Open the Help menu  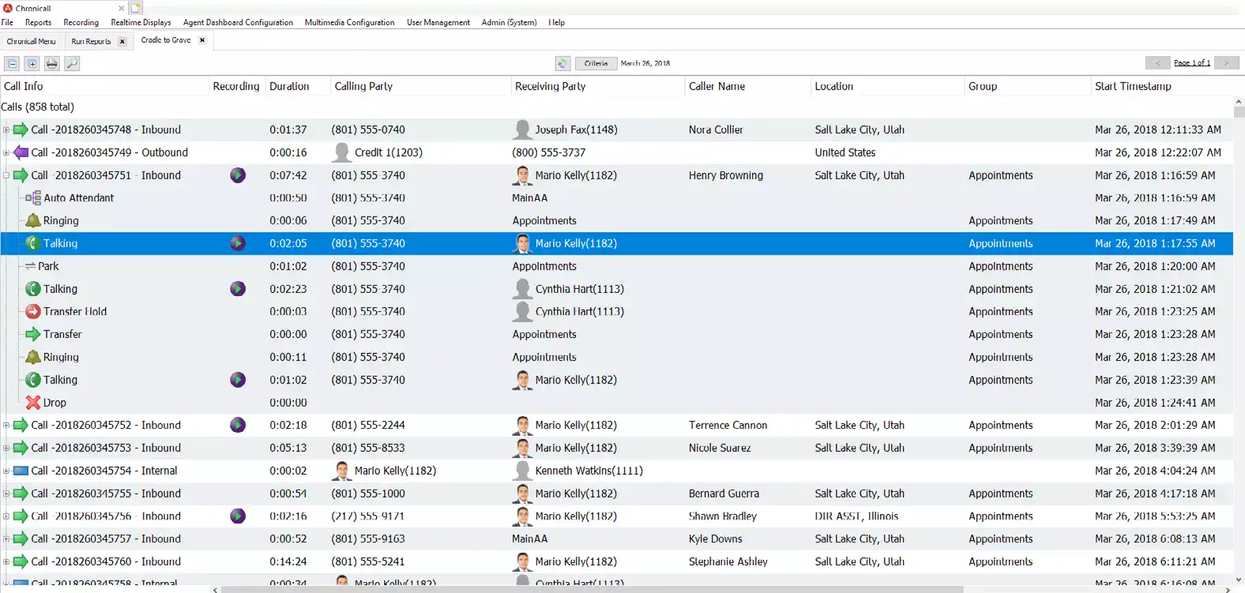[557, 22]
